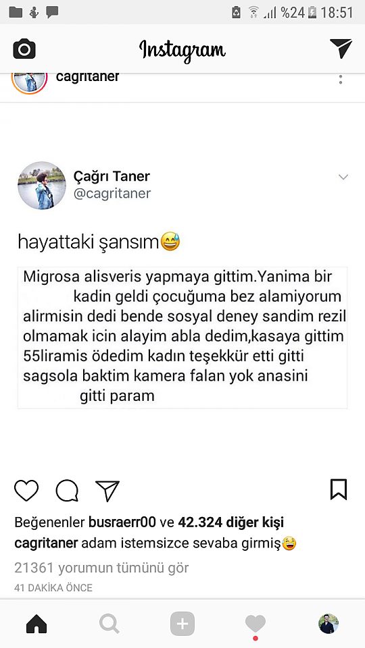Save the post with bookmark icon
The height and width of the screenshot is (648, 365).
tap(339, 490)
